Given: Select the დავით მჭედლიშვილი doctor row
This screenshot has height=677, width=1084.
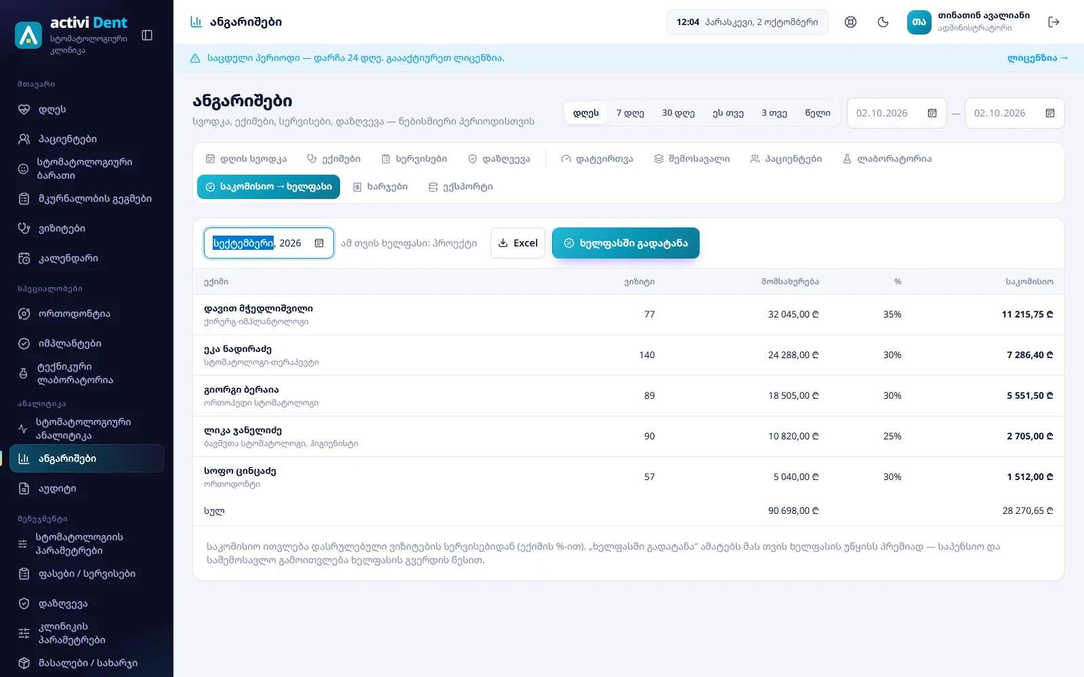Looking at the screenshot, I should 629,315.
